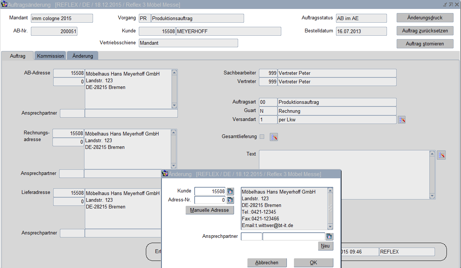Switch to the Änderung tab

click(x=83, y=56)
